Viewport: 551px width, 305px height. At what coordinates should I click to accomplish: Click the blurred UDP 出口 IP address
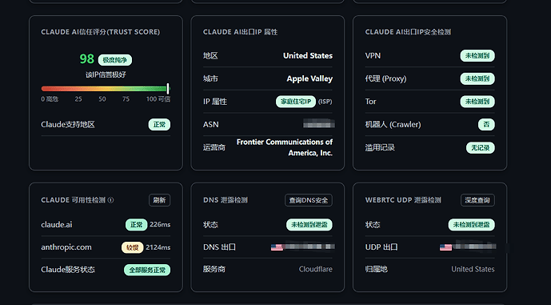pyautogui.click(x=474, y=247)
